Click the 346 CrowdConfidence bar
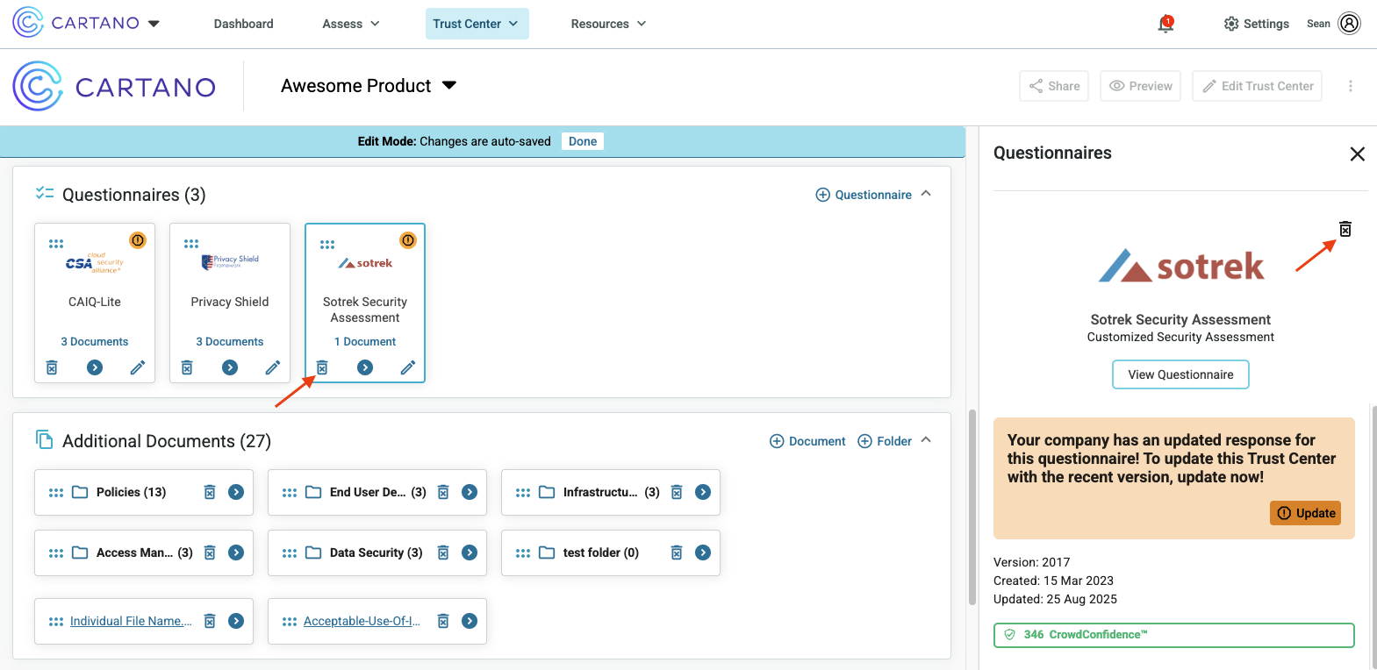The image size is (1377, 670). point(1173,635)
